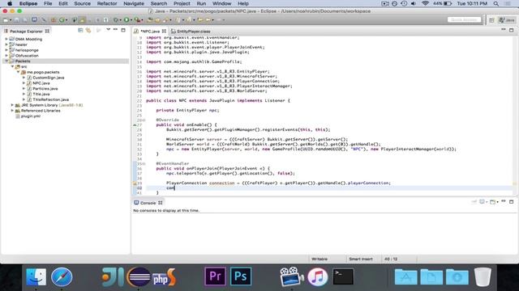This screenshot has height=291, width=519.
Task: Click the Smart Insert status bar entry
Action: [360, 259]
